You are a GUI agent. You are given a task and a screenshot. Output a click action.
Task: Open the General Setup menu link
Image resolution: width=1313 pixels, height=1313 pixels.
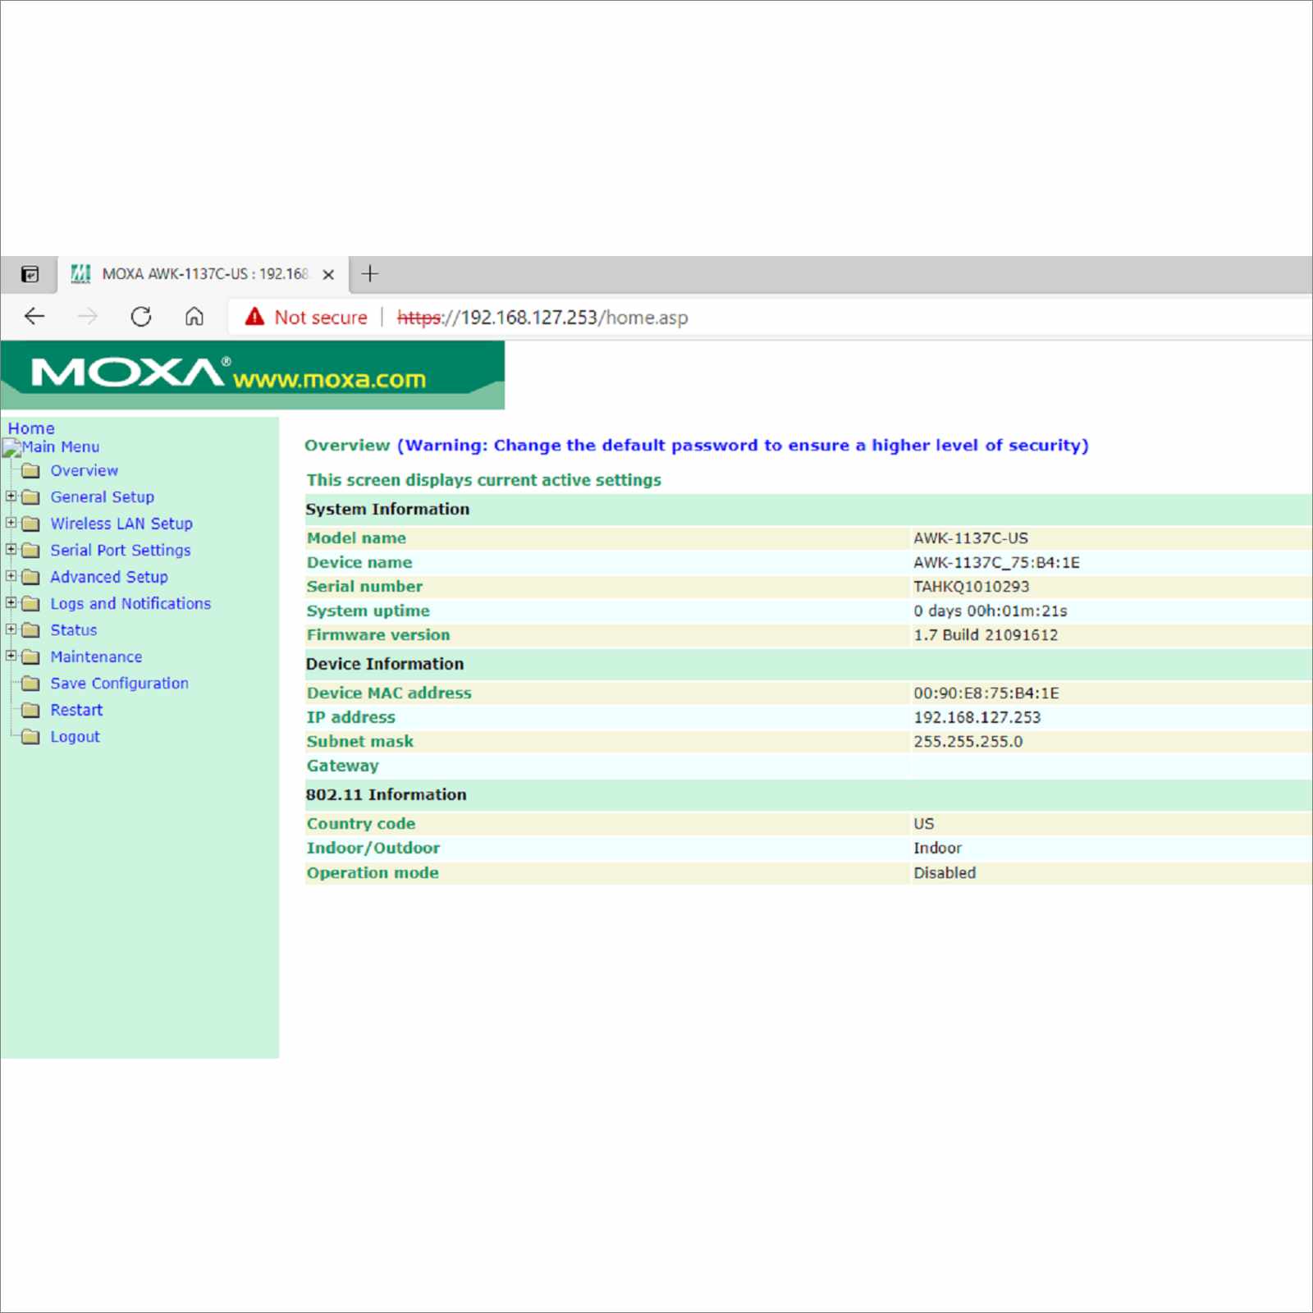[x=103, y=496]
